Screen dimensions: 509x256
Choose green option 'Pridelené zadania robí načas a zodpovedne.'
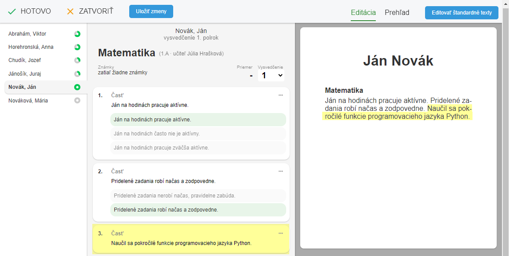[198, 210]
